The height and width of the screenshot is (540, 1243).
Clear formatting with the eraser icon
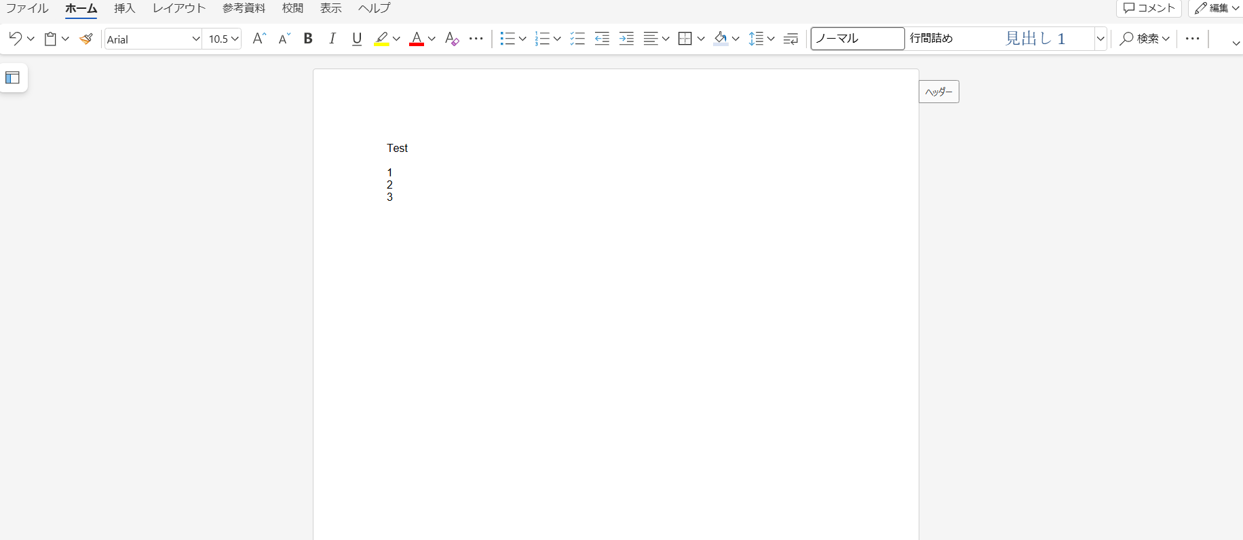452,39
